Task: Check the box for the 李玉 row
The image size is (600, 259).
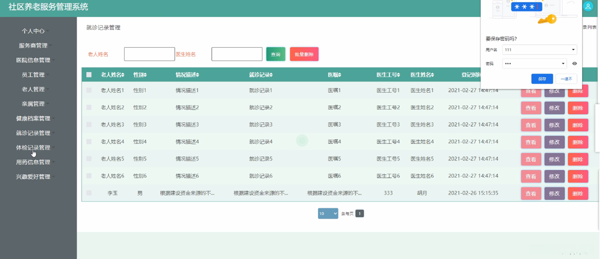Action: [x=89, y=193]
